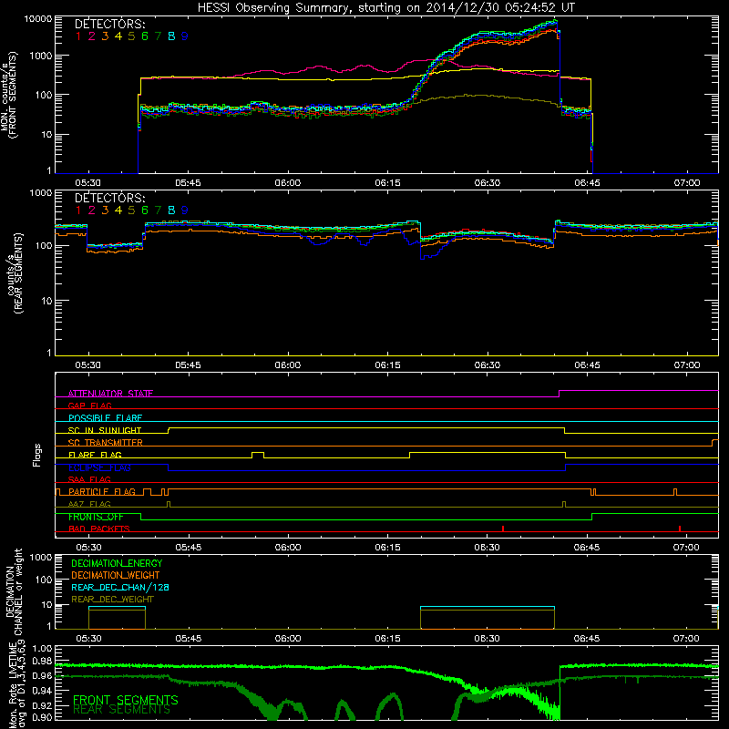Click the SC TRANSMITTER flag label

105,442
